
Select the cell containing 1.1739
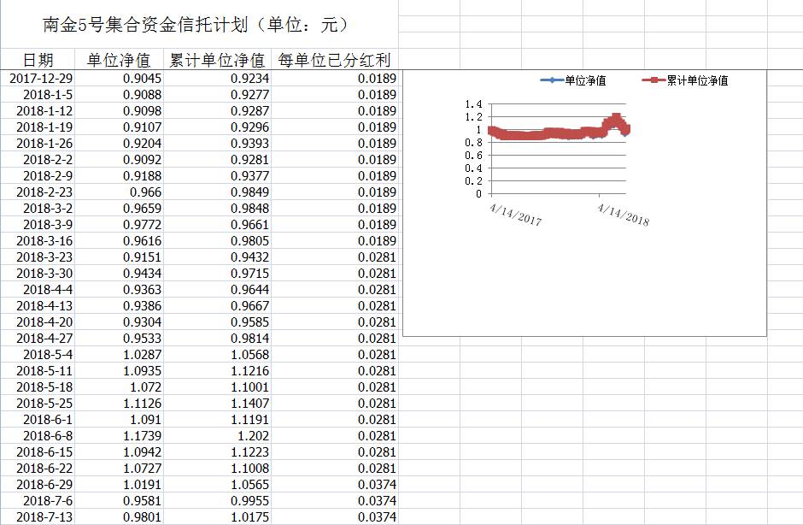tap(132, 436)
